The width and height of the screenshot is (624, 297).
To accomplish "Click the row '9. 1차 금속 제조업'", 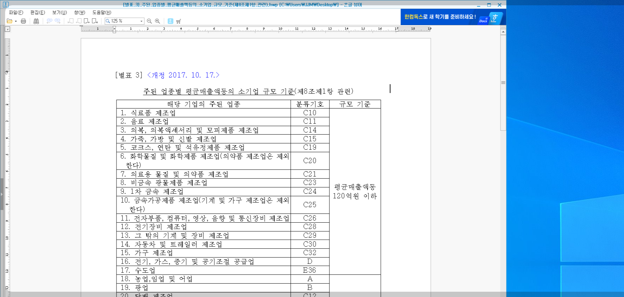I will pos(203,192).
